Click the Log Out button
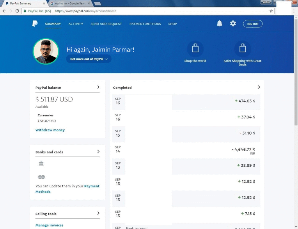Image resolution: width=298 pixels, height=229 pixels. click(x=253, y=24)
